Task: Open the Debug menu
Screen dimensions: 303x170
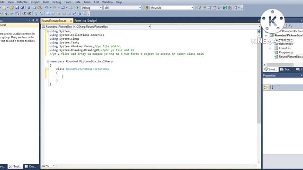Action: point(57,2)
